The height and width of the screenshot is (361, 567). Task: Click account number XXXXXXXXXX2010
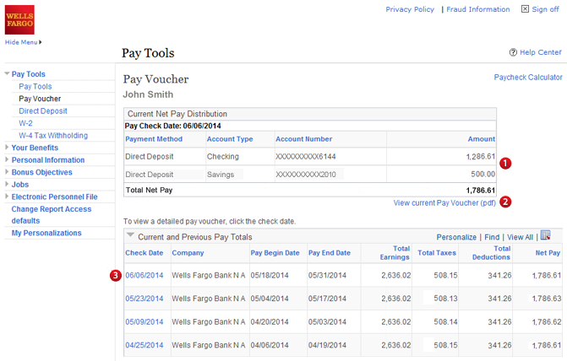[x=306, y=175]
